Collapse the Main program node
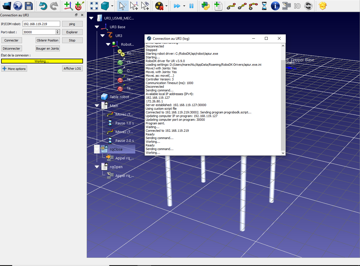Viewport: 360px width, 266px height. pyautogui.click(x=97, y=105)
